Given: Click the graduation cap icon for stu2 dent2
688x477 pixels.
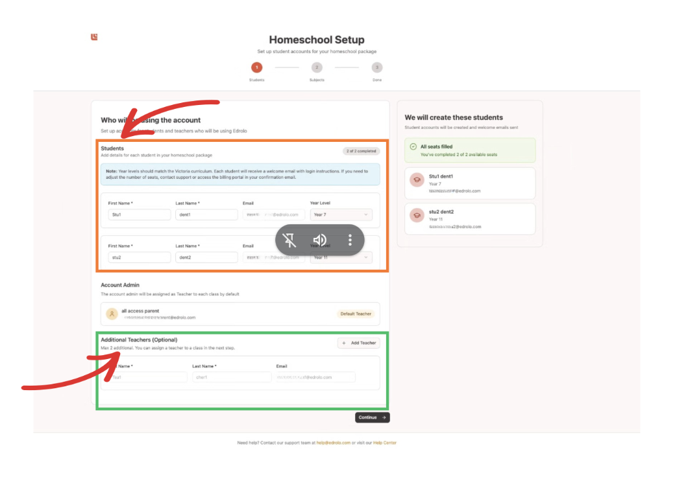Looking at the screenshot, I should click(417, 216).
